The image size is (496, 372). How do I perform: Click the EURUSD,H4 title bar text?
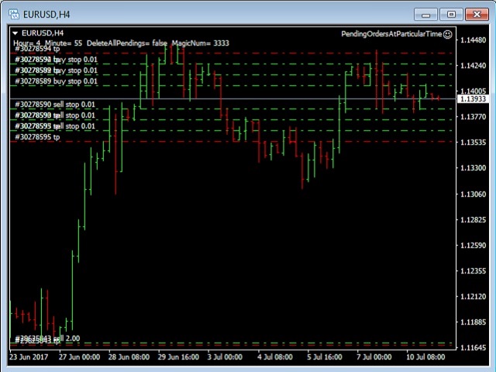point(46,15)
